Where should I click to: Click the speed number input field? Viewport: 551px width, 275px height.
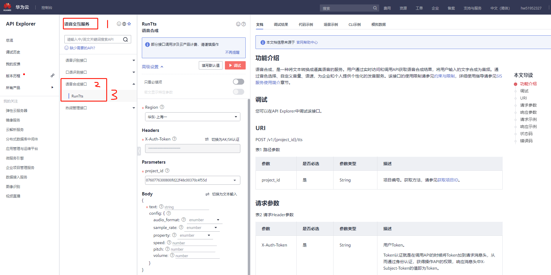pyautogui.click(x=194, y=243)
